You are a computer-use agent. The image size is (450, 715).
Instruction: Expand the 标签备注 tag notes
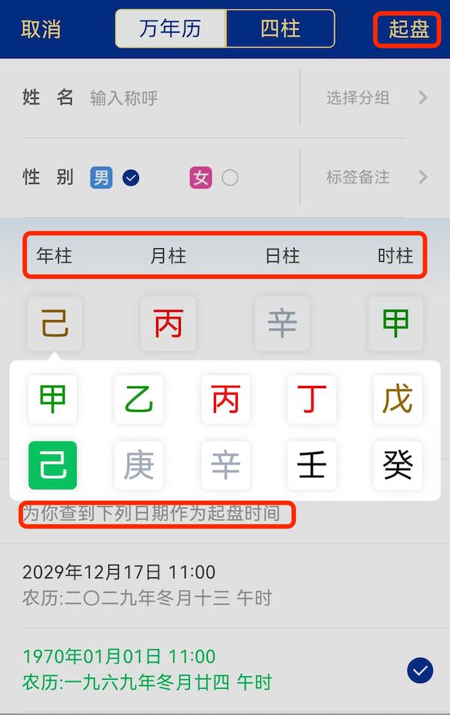click(x=377, y=177)
